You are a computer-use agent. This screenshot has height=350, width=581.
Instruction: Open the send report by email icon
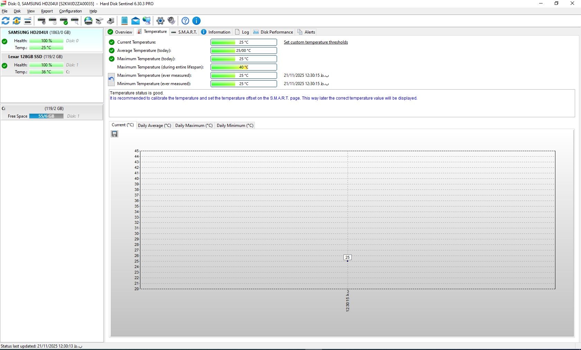coord(136,21)
